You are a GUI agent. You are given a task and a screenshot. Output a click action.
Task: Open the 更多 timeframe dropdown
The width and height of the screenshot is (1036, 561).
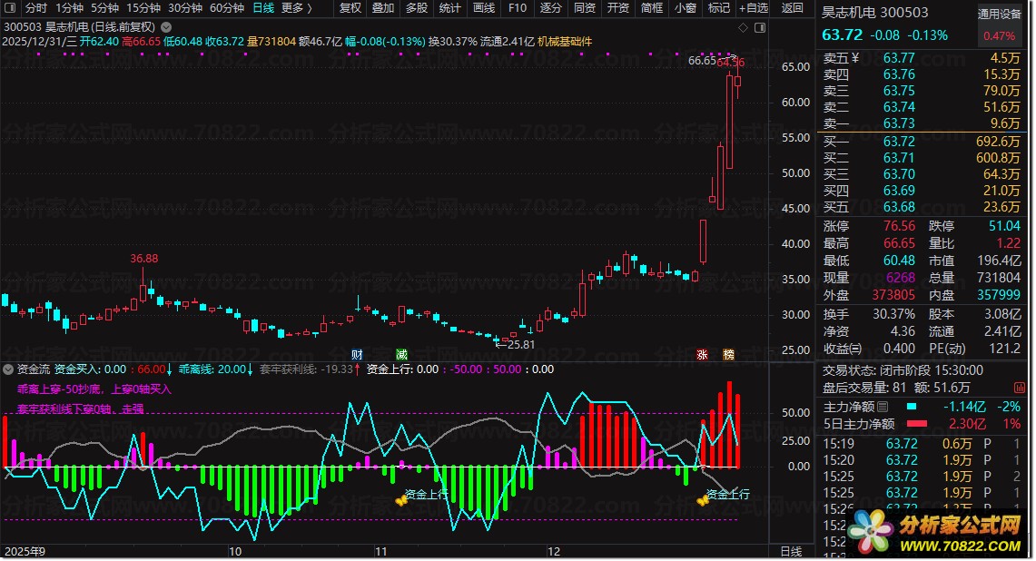[x=296, y=8]
